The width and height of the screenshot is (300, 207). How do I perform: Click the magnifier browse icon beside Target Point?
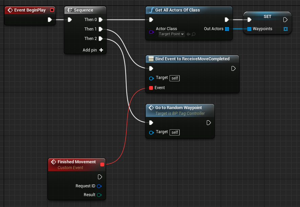(193, 34)
